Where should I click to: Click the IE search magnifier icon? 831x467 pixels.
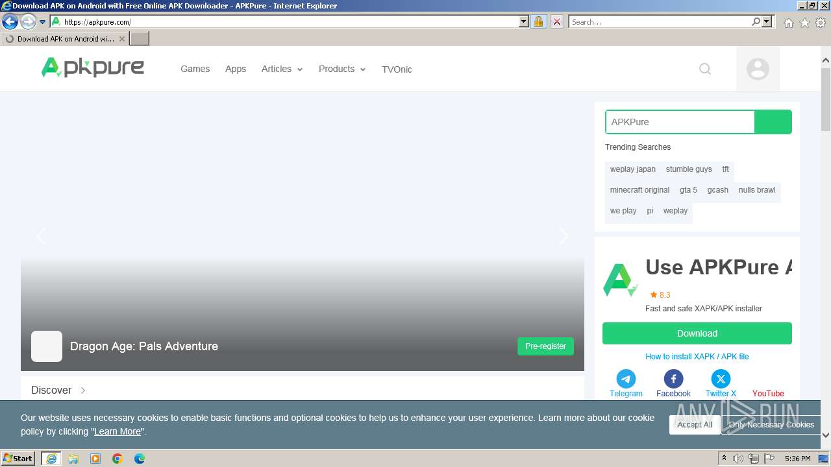click(756, 21)
